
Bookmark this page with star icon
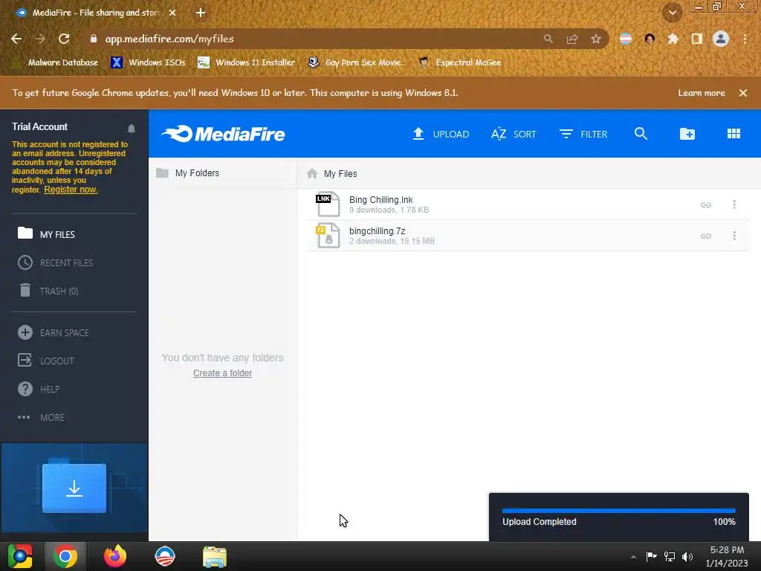[596, 39]
